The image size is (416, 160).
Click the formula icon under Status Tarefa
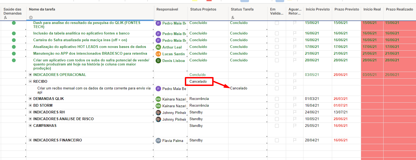coord(233,18)
